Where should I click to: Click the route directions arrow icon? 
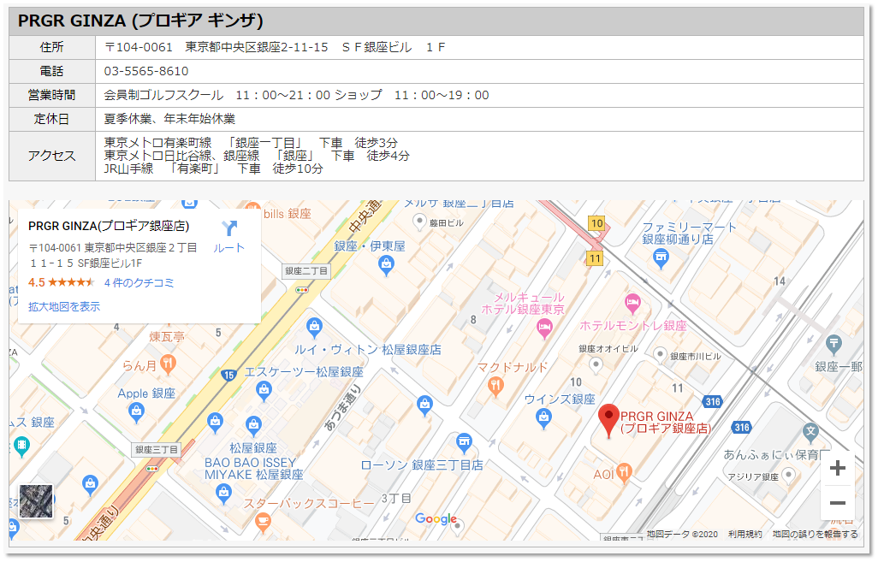[x=229, y=228]
